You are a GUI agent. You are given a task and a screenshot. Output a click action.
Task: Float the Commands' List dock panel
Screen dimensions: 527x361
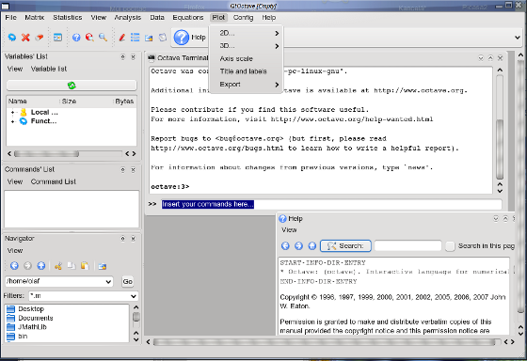point(122,170)
